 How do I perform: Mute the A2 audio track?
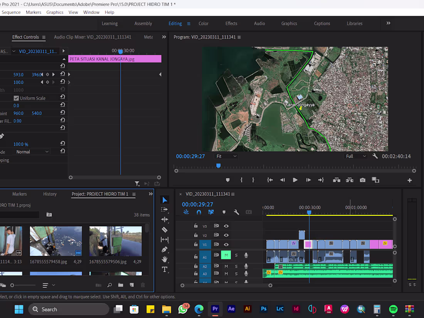pos(227,266)
